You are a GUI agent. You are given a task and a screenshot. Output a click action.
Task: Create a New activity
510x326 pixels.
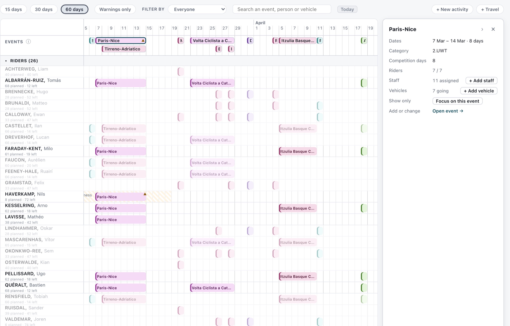452,9
